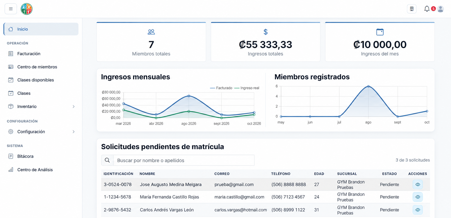451x218 pixels.
Task: View request of Jose Augusto Medina Melgara
Action: coord(418,185)
